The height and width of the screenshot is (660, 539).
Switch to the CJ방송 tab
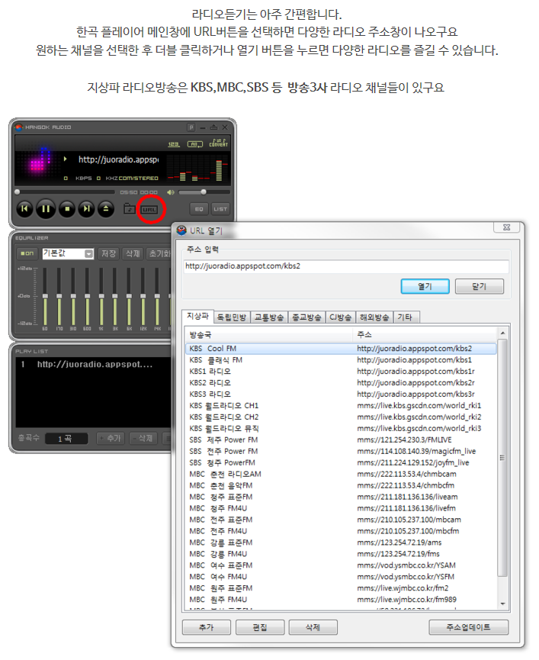341,317
